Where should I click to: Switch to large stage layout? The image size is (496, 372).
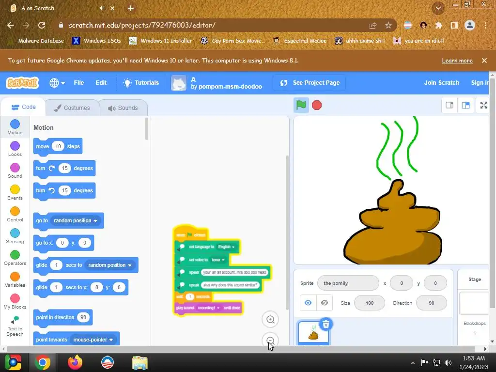(x=465, y=105)
